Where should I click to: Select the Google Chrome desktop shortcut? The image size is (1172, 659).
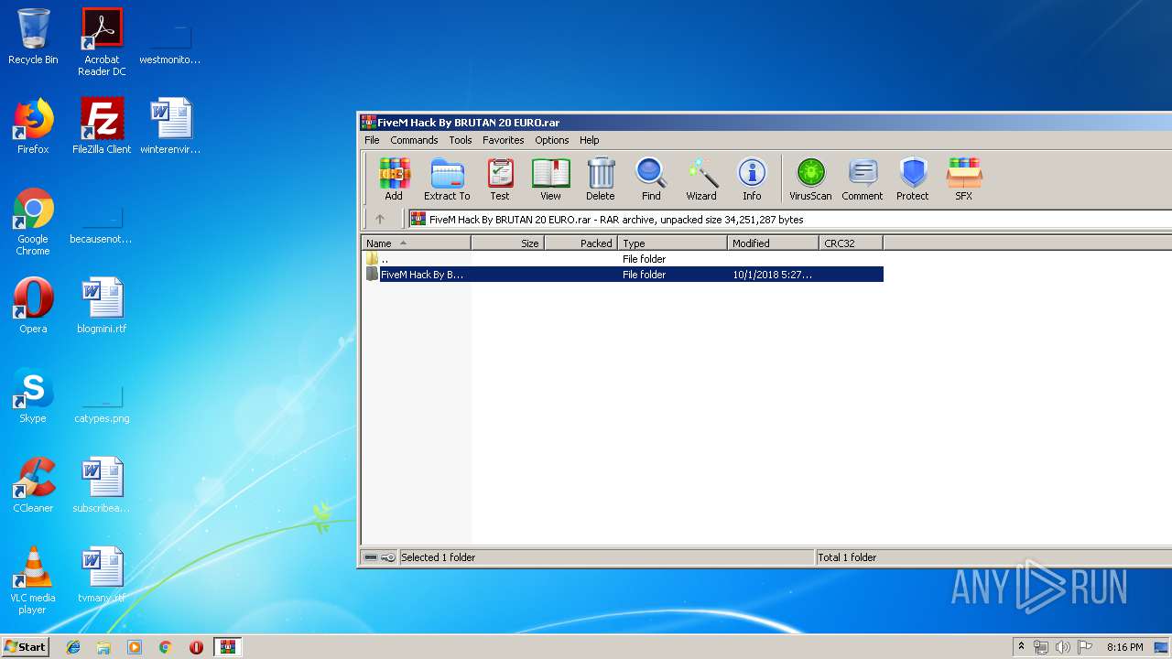(x=33, y=222)
